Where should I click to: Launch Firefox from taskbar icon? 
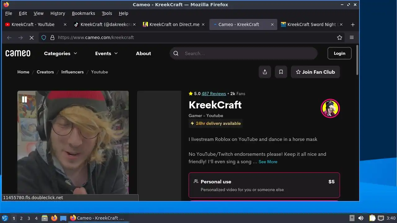point(54,218)
